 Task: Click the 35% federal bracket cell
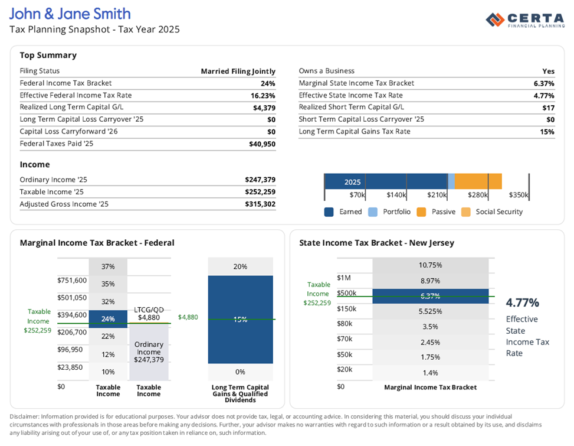[x=108, y=284]
